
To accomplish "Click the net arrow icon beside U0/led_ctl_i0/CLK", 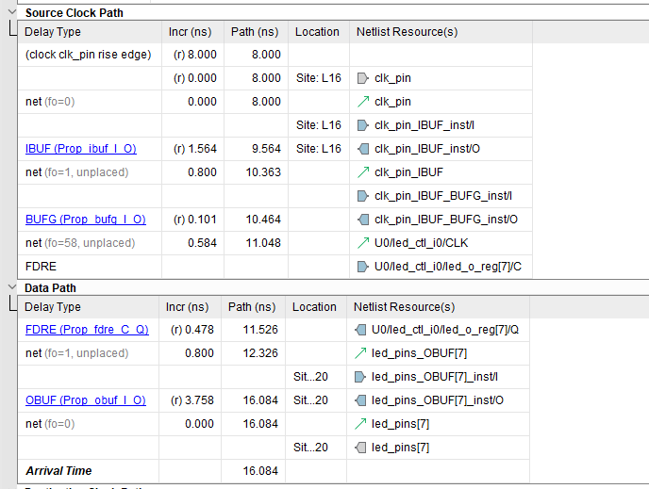I will (362, 243).
